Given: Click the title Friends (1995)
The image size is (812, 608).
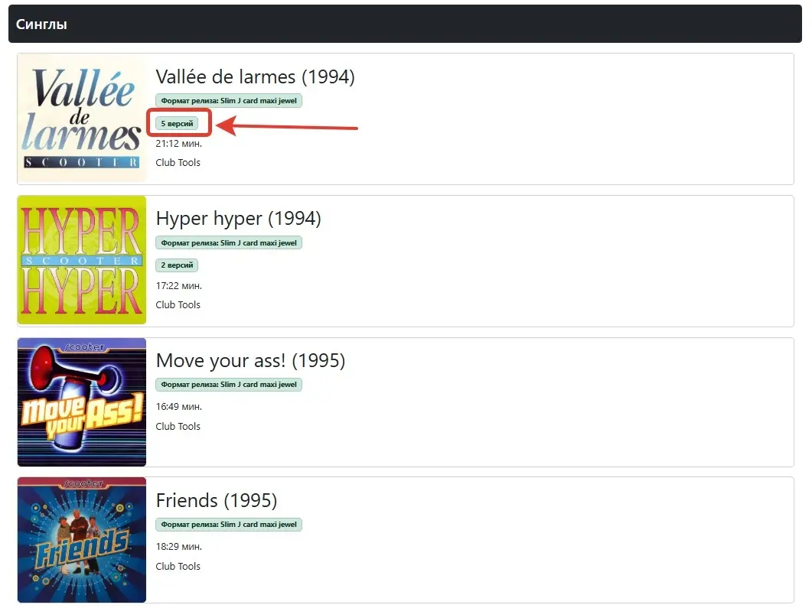Looking at the screenshot, I should coord(217,500).
